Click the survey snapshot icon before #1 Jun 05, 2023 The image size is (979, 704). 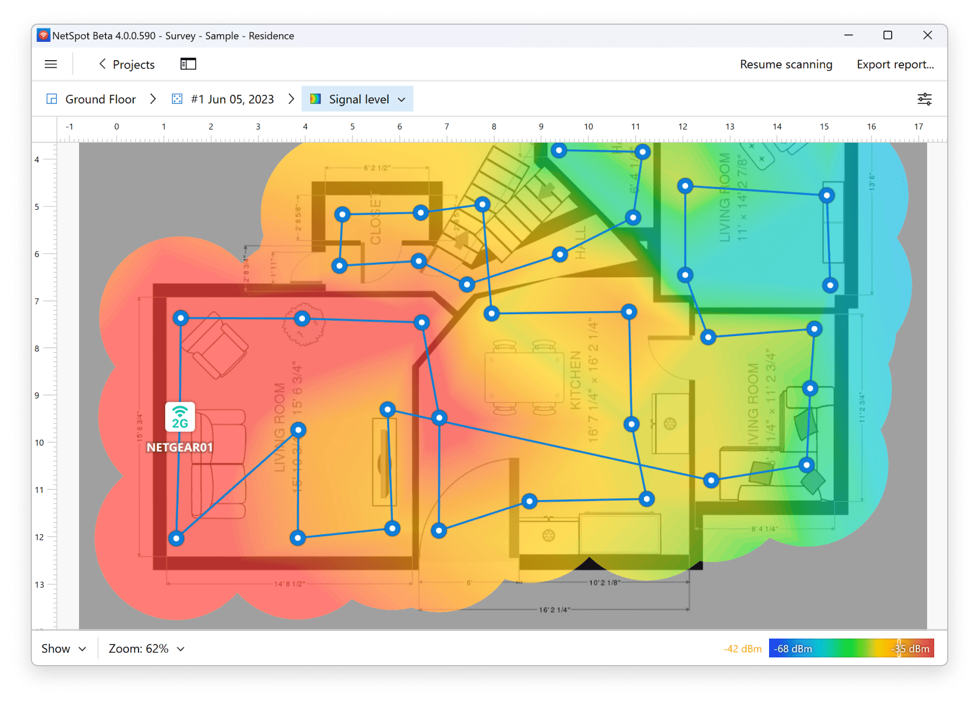[x=176, y=99]
